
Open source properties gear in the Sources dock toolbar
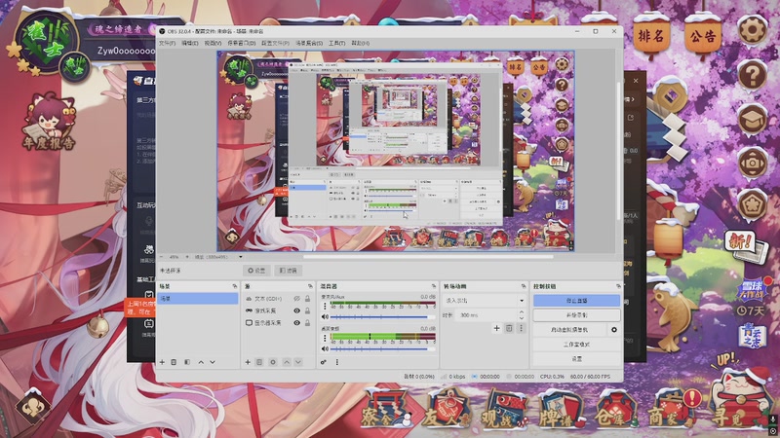[273, 362]
